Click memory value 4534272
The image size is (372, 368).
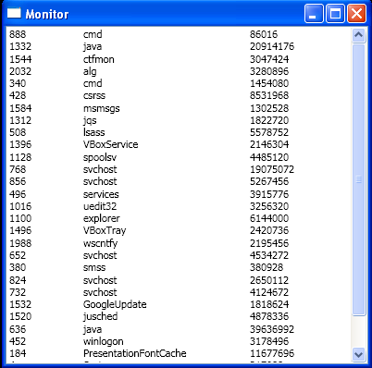[x=269, y=255]
